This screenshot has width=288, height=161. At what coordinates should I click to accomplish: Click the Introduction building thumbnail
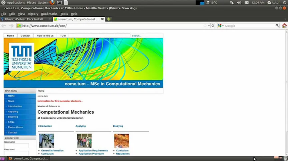point(47,141)
